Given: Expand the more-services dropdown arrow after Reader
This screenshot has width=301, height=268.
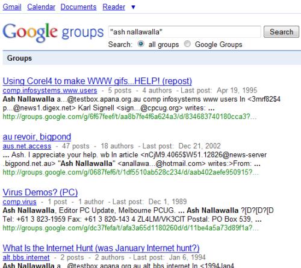Looking at the screenshot, I should click(133, 7).
